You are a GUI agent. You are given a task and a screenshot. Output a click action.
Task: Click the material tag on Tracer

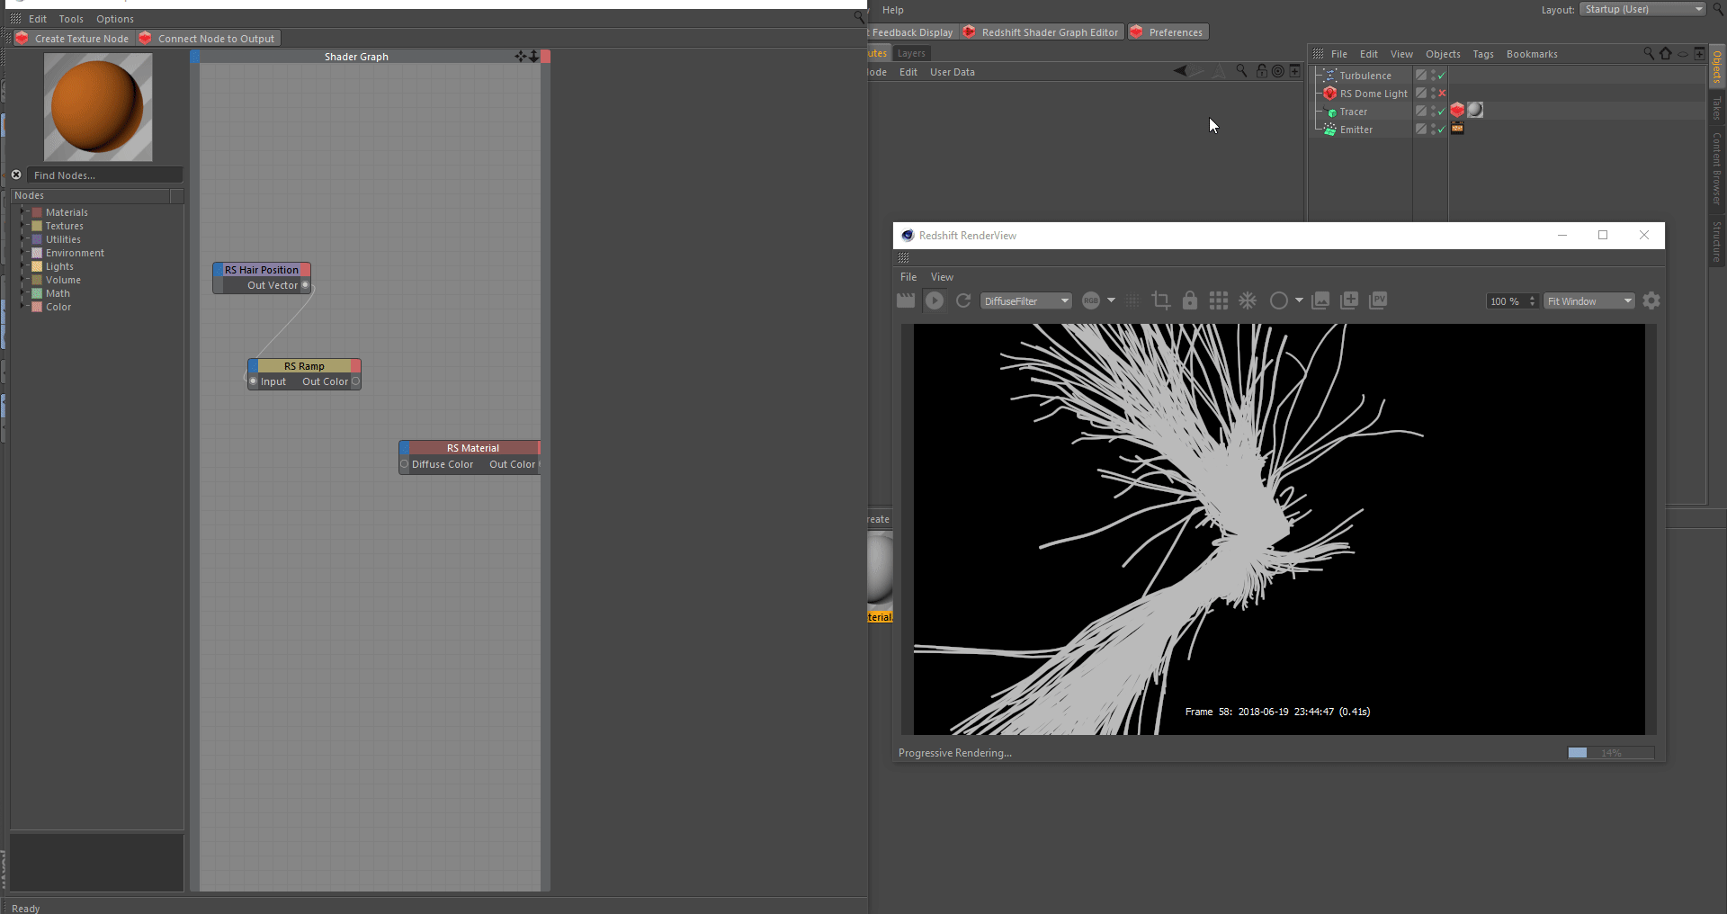pos(1475,110)
